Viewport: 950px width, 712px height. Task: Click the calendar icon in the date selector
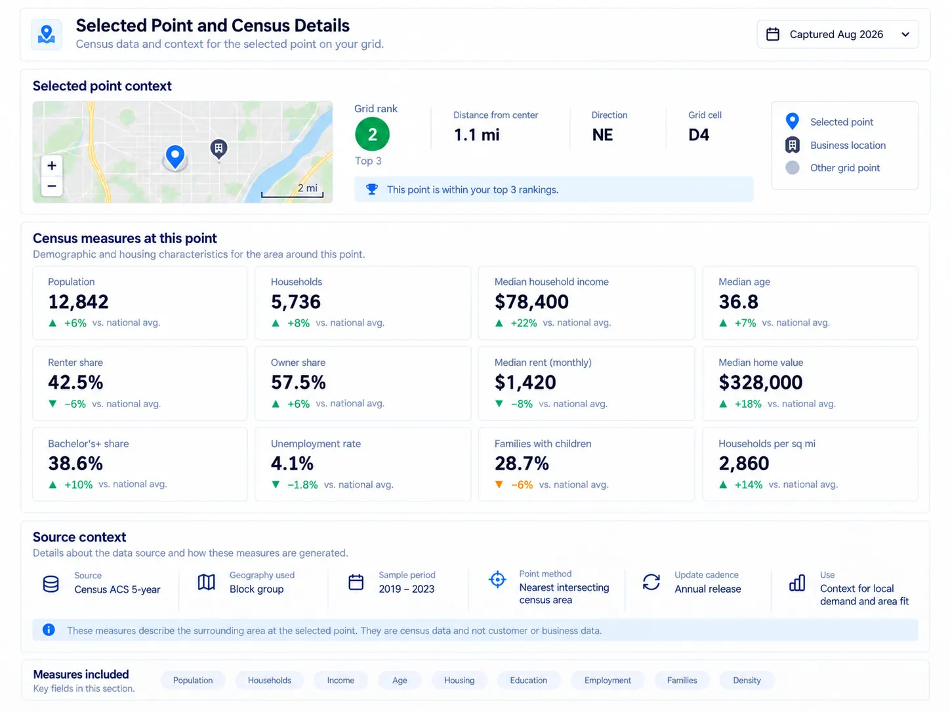(x=773, y=34)
